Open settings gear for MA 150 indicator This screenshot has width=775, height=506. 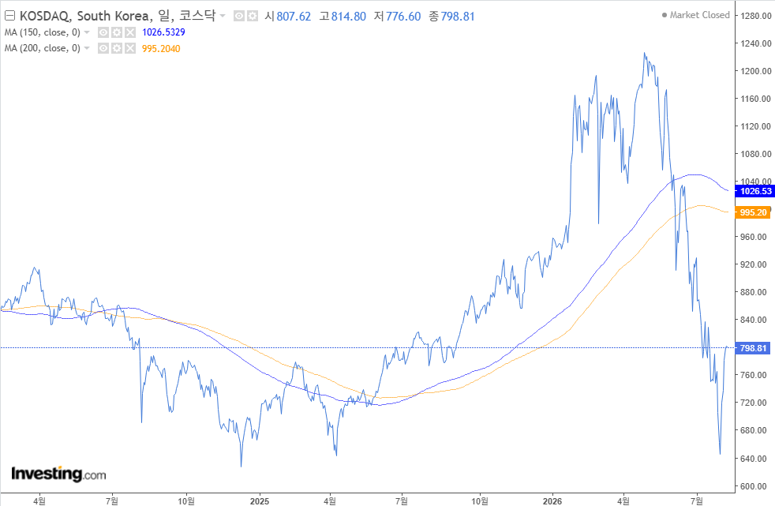click(x=117, y=32)
